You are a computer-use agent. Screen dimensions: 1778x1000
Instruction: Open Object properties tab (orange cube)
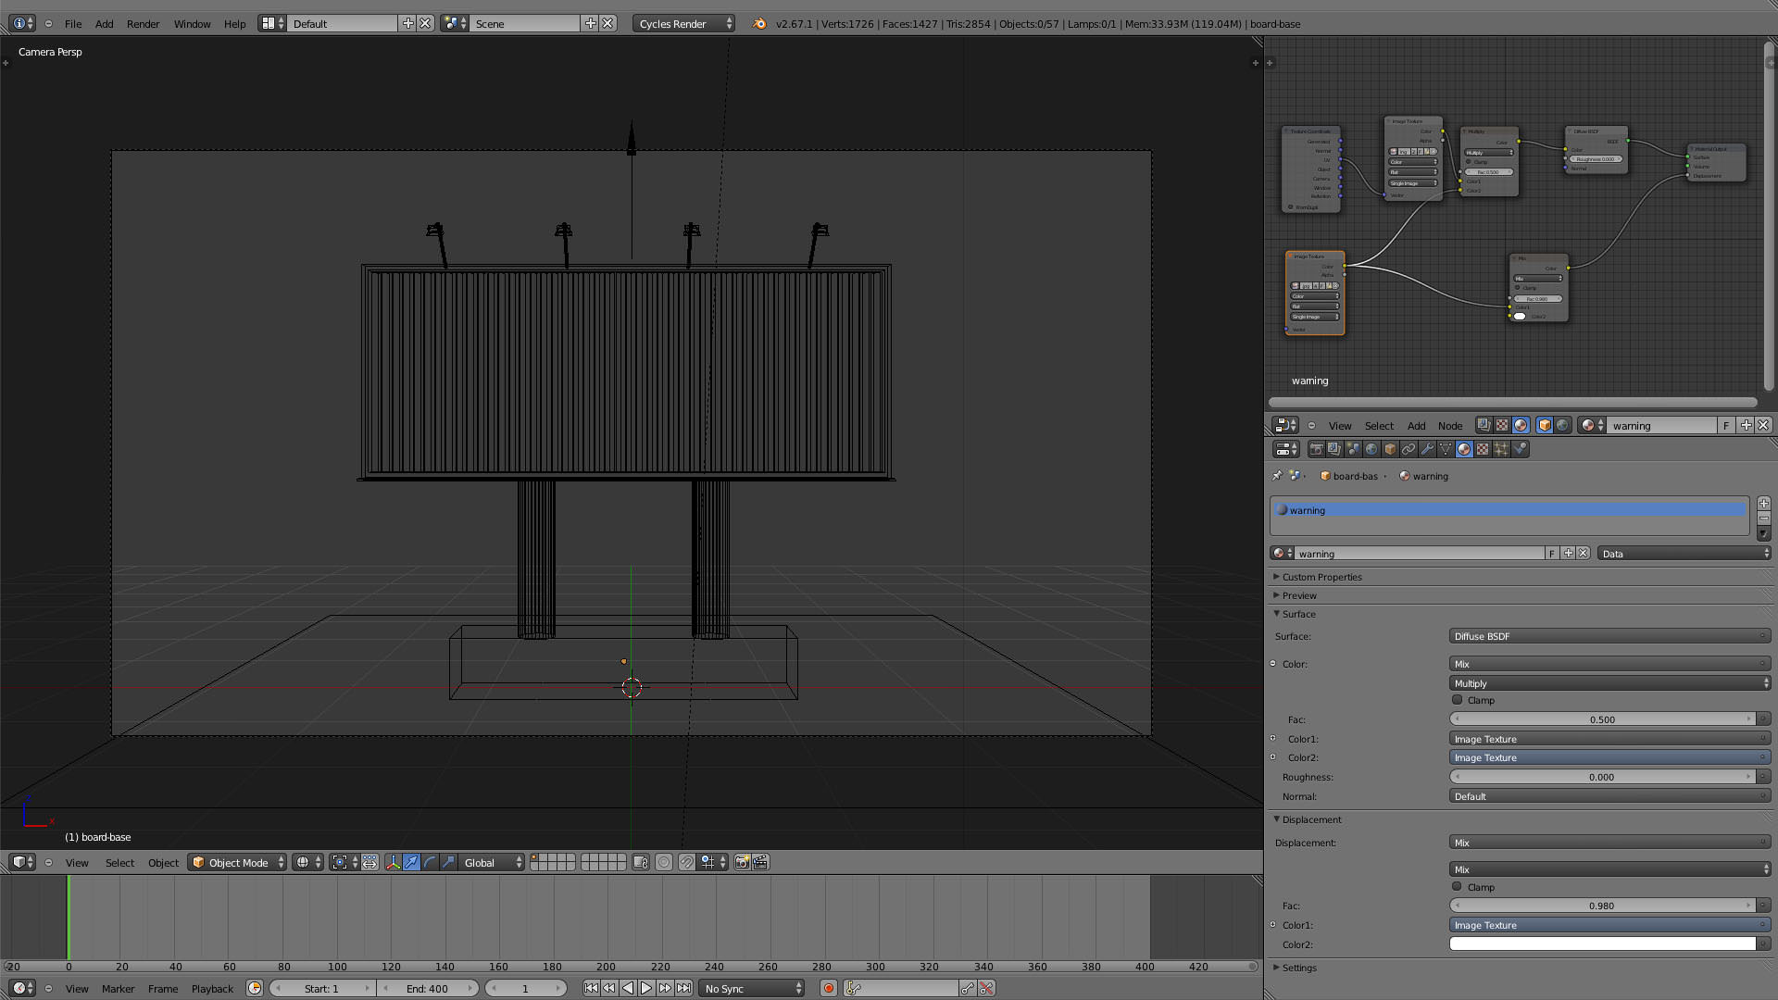(1390, 449)
